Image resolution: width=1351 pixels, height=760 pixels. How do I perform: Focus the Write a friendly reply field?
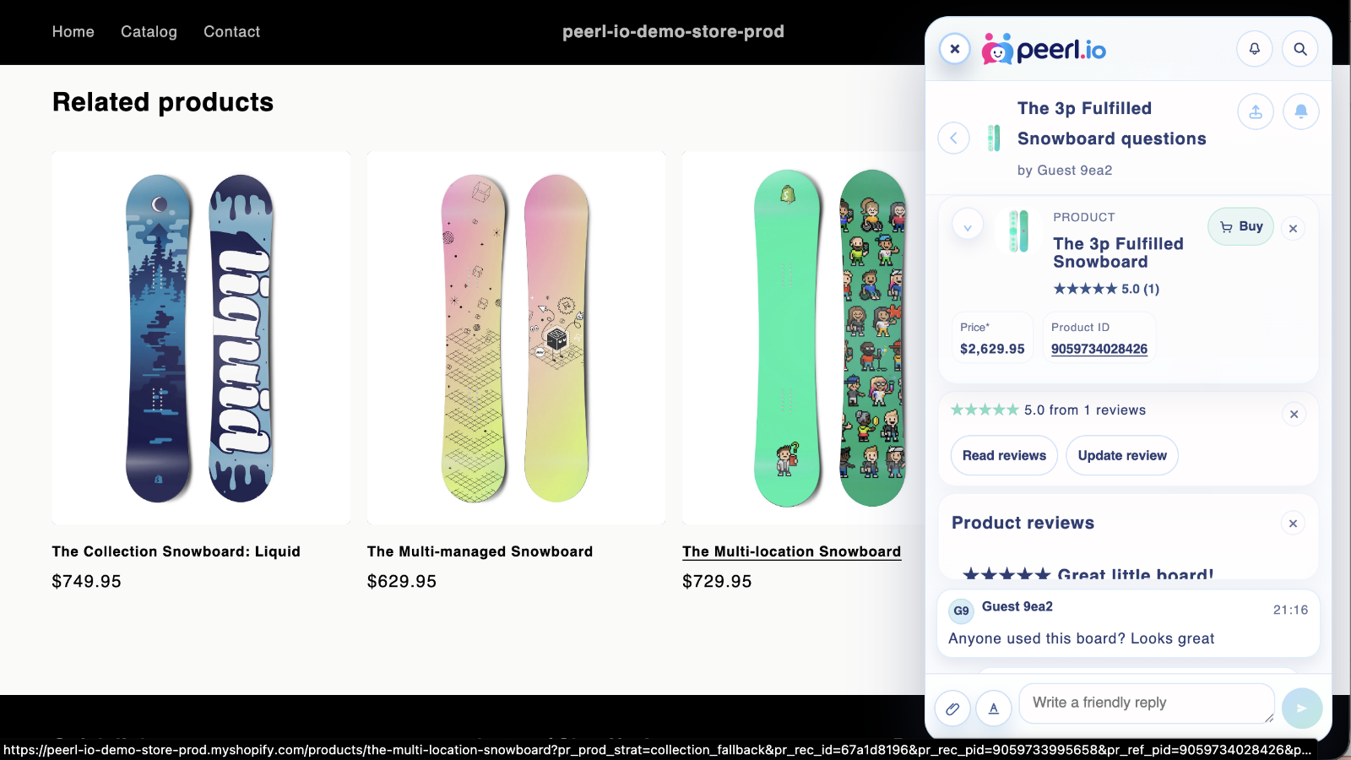(1147, 703)
